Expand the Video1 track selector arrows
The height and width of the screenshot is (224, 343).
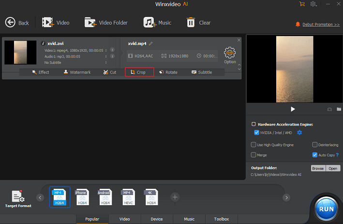(106, 50)
